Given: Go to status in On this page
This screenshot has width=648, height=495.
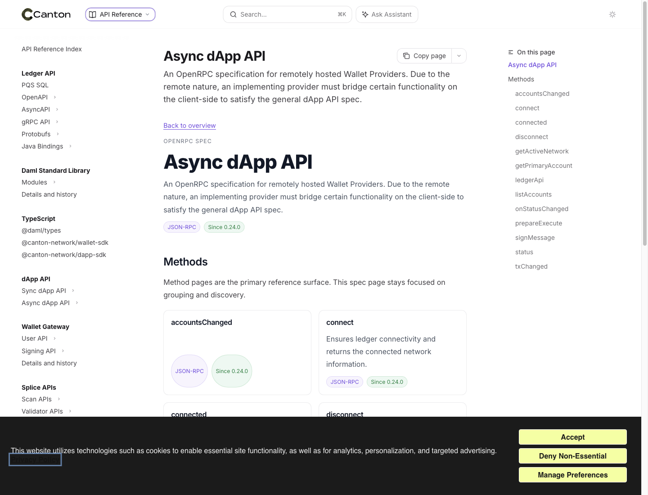Looking at the screenshot, I should [524, 252].
